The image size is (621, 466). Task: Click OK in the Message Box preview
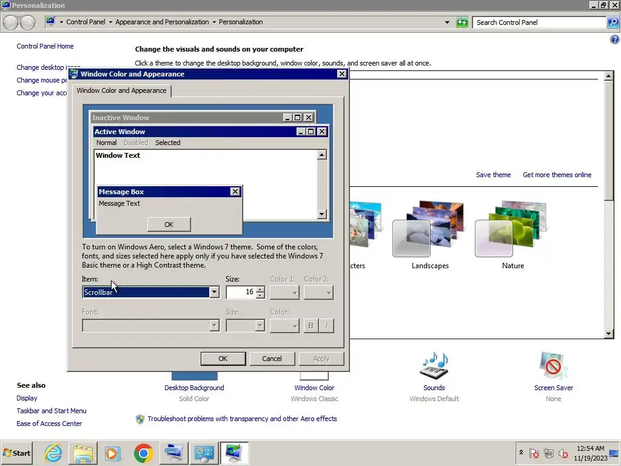point(169,225)
